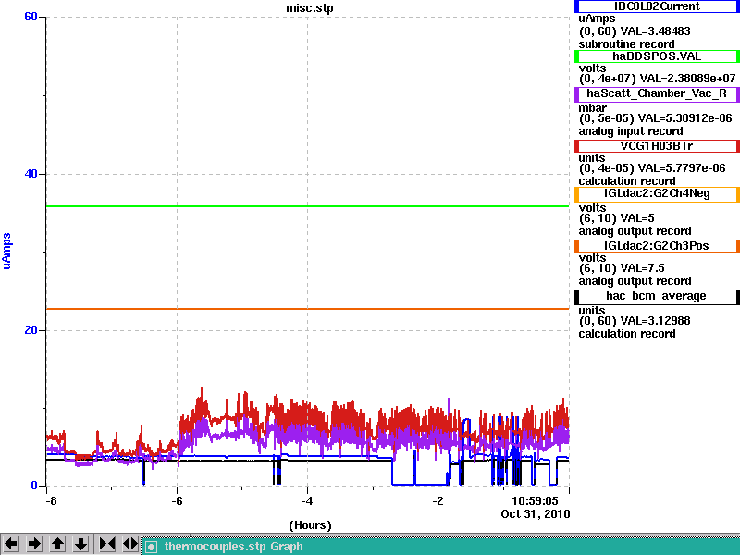Image resolution: width=740 pixels, height=555 pixels.
Task: Click the (Hours) x-axis label
Action: click(x=310, y=525)
